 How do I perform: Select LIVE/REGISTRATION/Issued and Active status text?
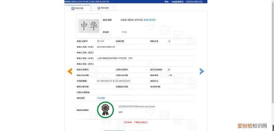(x=136, y=106)
